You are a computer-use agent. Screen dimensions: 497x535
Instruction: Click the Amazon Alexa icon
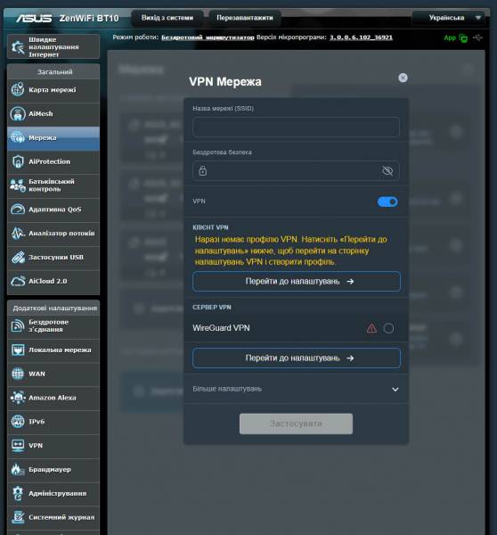[18, 398]
